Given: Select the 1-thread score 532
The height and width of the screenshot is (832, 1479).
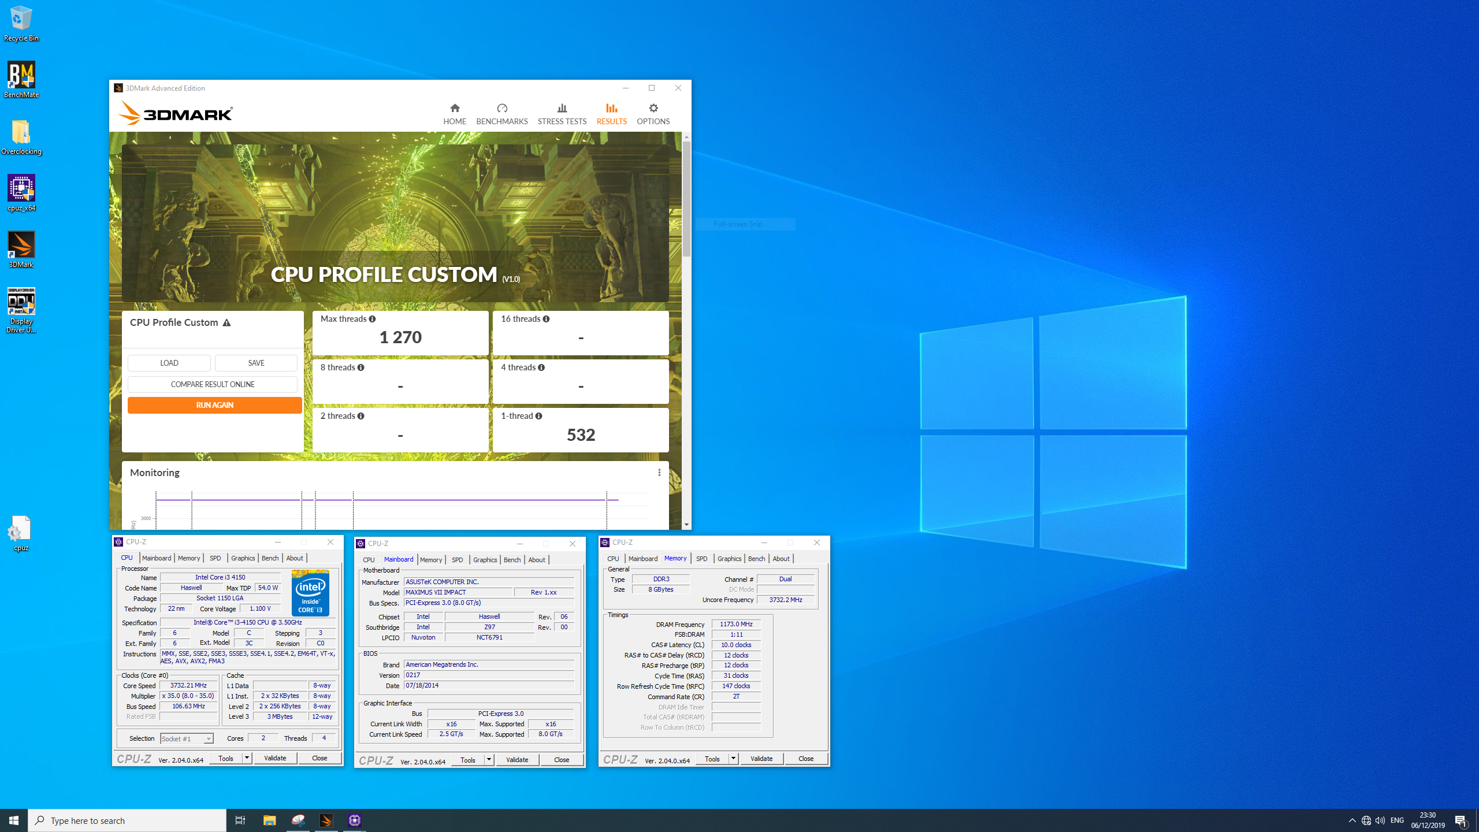Looking at the screenshot, I should [x=581, y=435].
